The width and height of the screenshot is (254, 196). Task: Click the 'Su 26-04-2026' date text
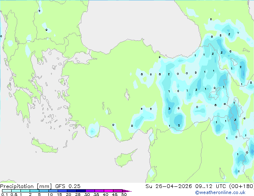(169, 186)
